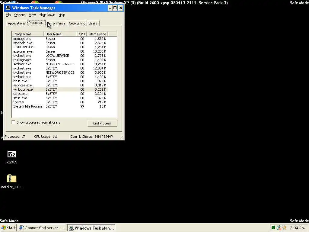Select the System process row

point(60,102)
